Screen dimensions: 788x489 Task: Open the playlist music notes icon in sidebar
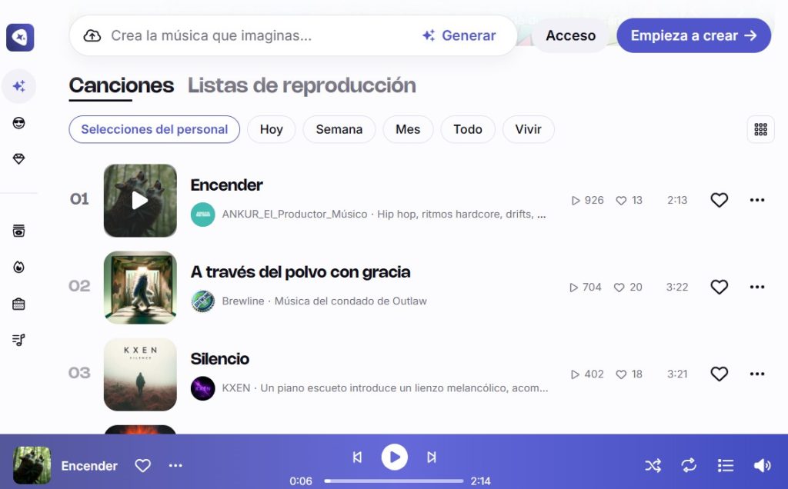point(19,339)
